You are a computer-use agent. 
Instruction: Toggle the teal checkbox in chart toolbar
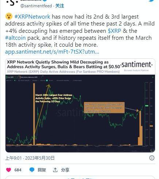tap(47, 81)
